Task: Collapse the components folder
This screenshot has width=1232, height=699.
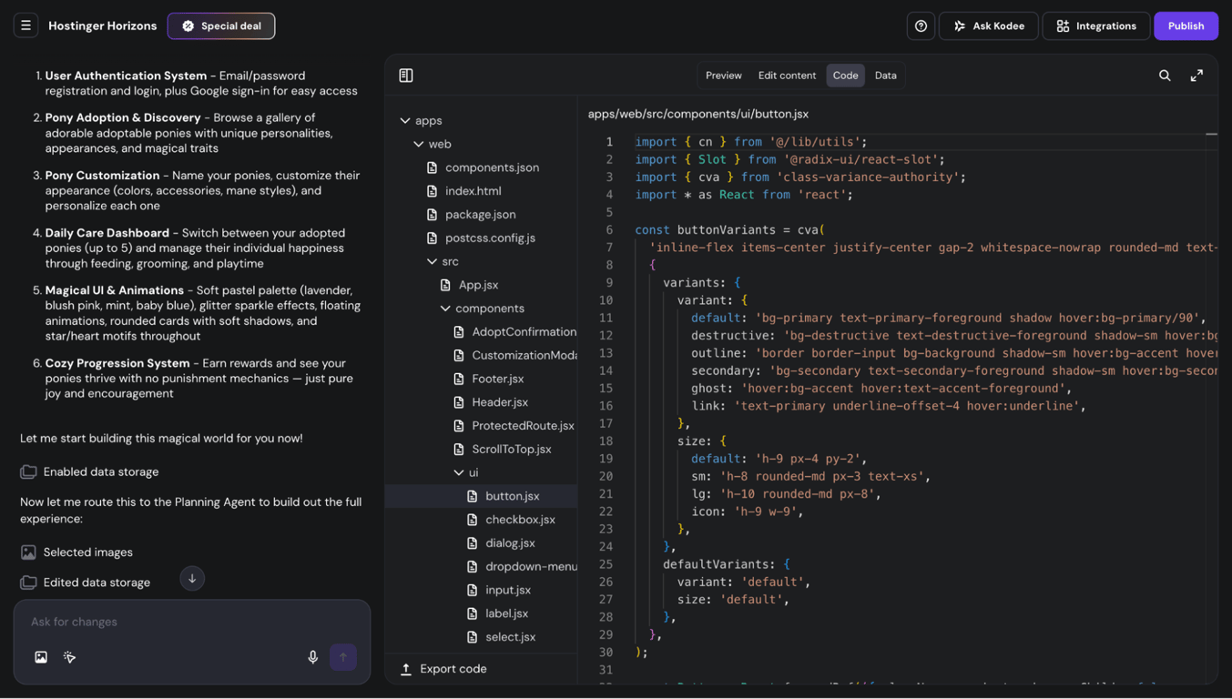Action: click(x=445, y=308)
